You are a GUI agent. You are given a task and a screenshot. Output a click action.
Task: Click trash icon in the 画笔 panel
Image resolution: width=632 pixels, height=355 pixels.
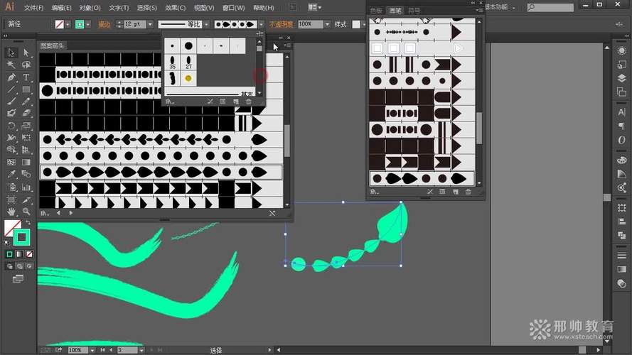[468, 191]
